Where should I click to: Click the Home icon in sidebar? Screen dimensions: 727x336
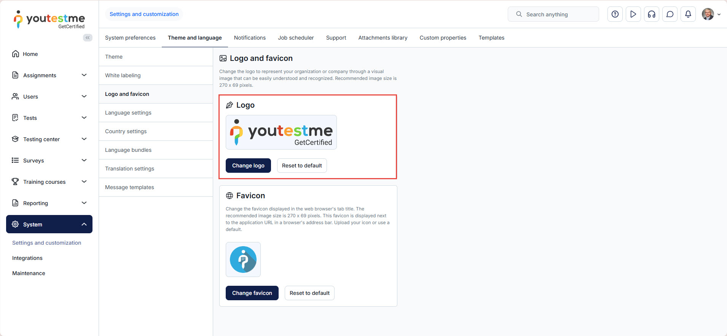pyautogui.click(x=16, y=54)
